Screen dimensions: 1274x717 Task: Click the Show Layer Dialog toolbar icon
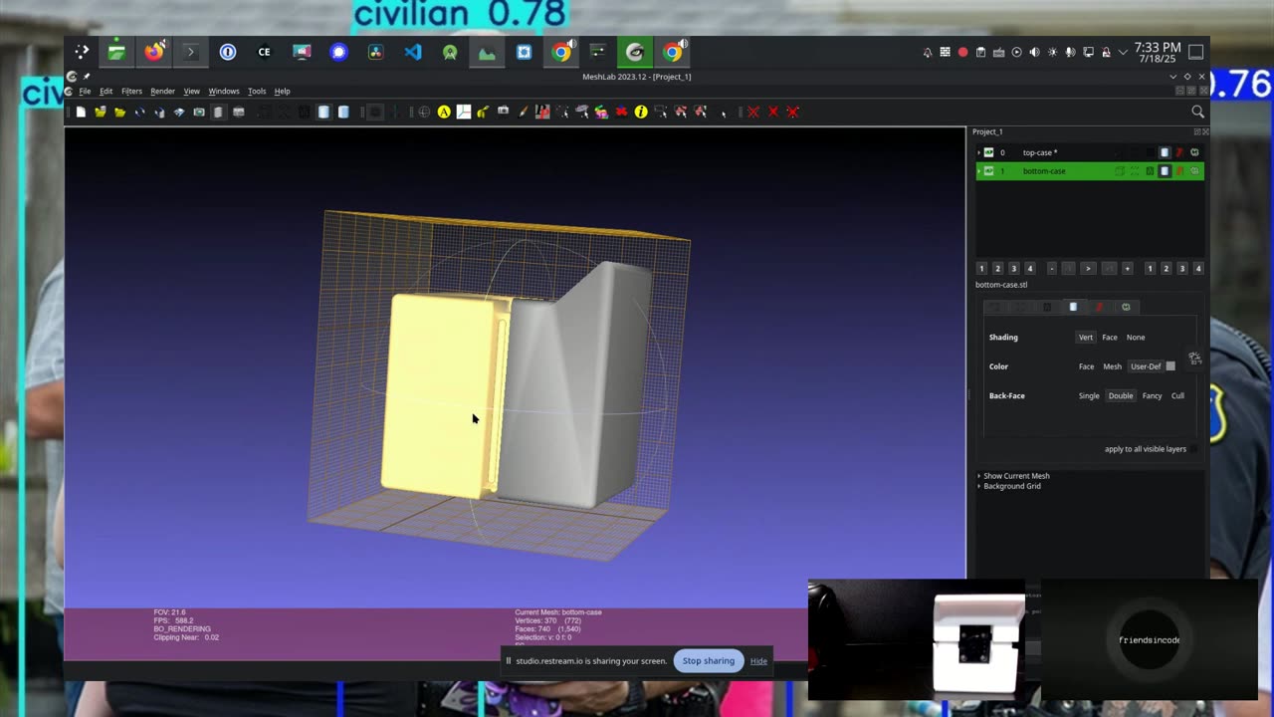coord(218,112)
